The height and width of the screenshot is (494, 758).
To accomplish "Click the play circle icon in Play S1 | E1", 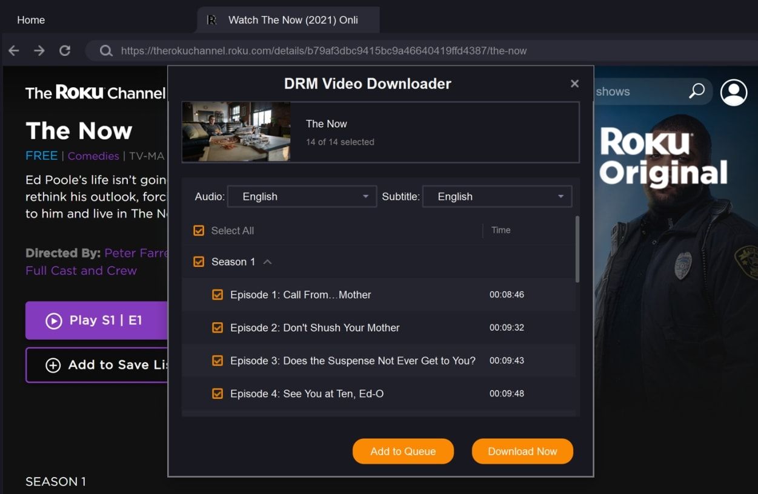I will coord(54,321).
